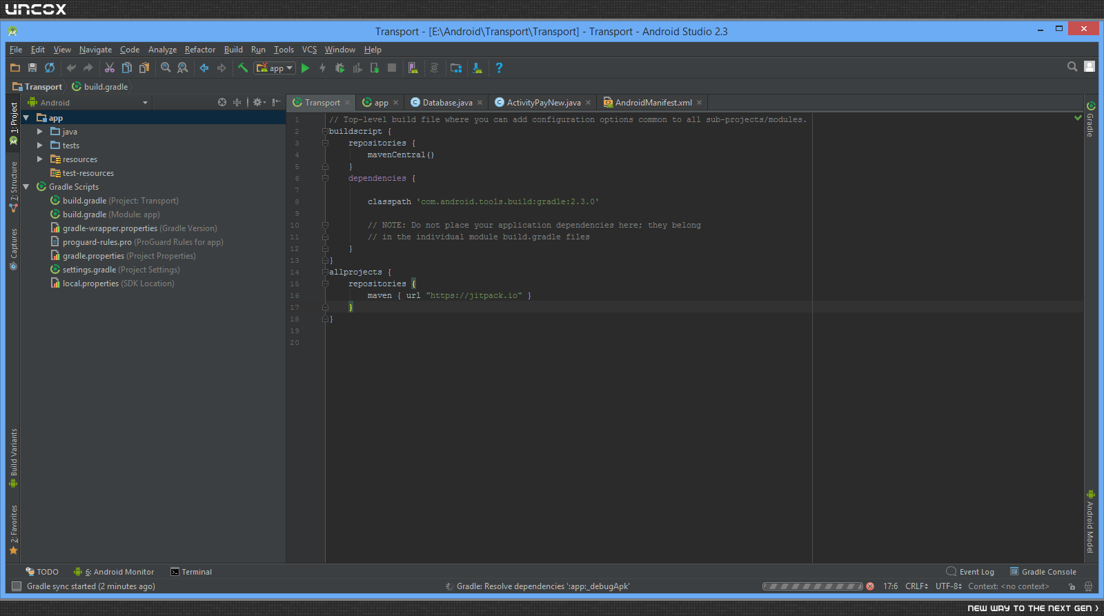
Task: Collapse the app module tree node
Action: 26,118
